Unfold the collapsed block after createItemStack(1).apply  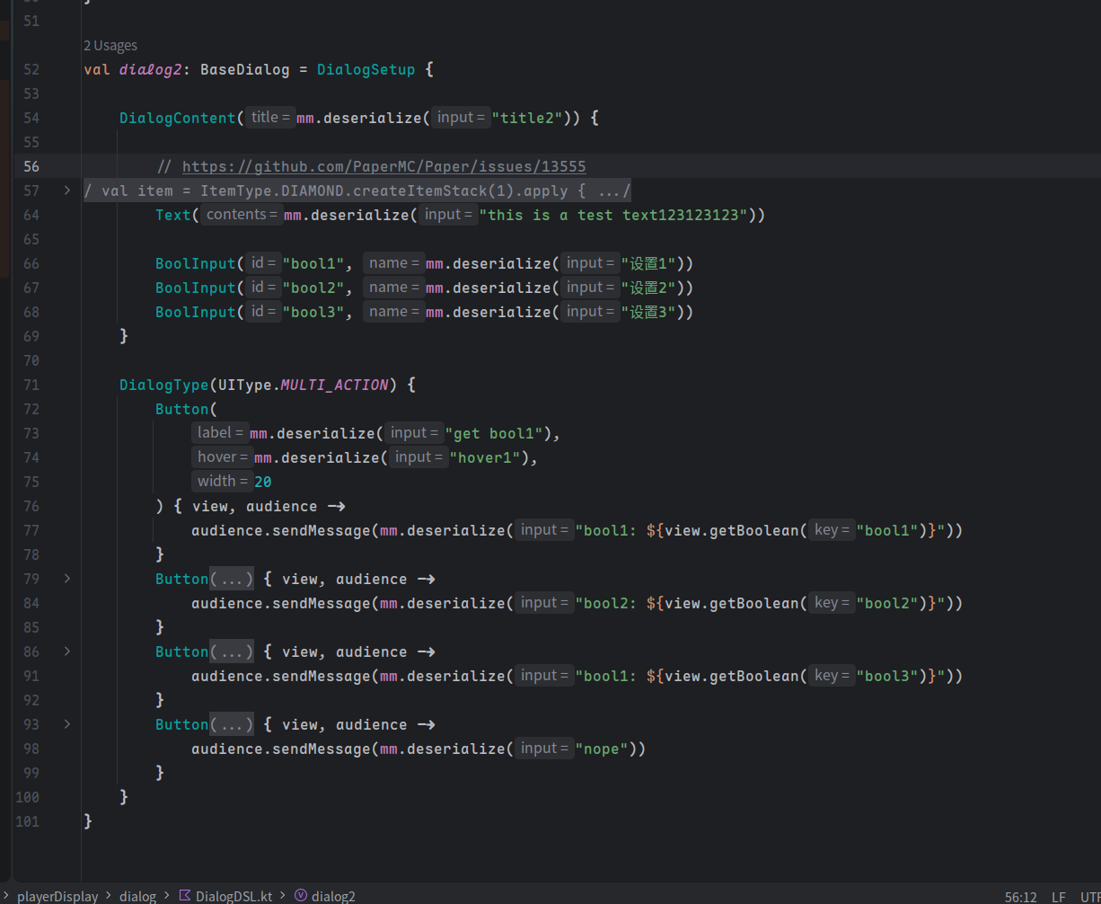[x=614, y=191]
